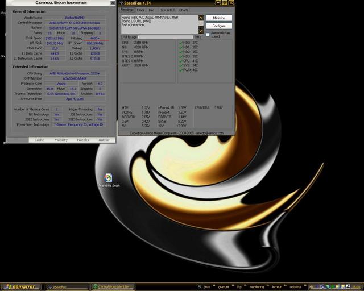Expand the ftp toolbar chevron
The image size is (364, 291).
click(x=245, y=286)
